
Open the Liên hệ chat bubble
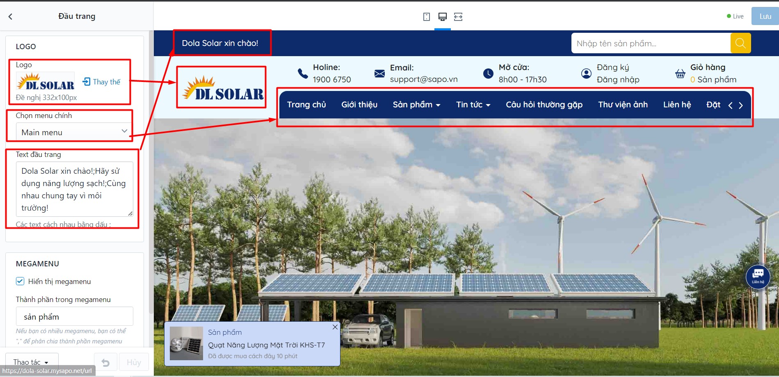coord(758,277)
